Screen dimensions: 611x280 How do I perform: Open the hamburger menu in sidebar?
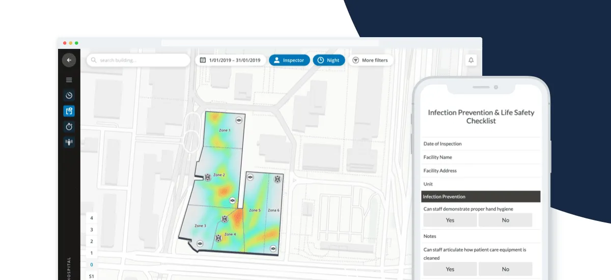click(69, 80)
